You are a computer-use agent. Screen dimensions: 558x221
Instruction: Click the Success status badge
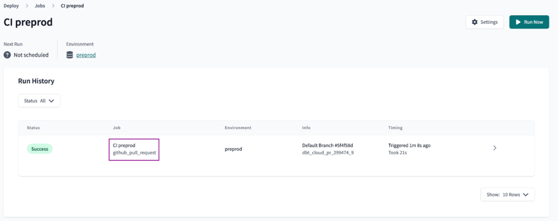pos(40,149)
